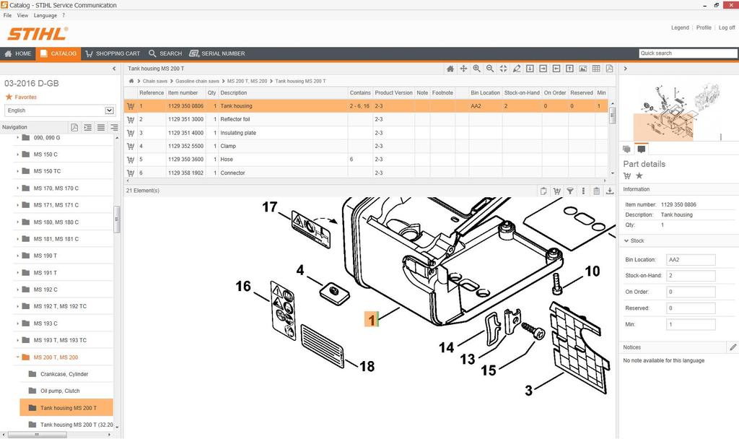The height and width of the screenshot is (439, 739).
Task: Collapse the MS 200 T, MS 200 folder
Action: coord(18,357)
